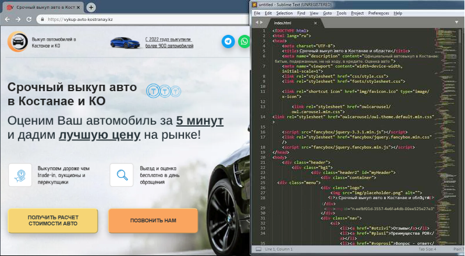Click the padlock site-info icon
Screen dimensions: 465x256
[42, 19]
